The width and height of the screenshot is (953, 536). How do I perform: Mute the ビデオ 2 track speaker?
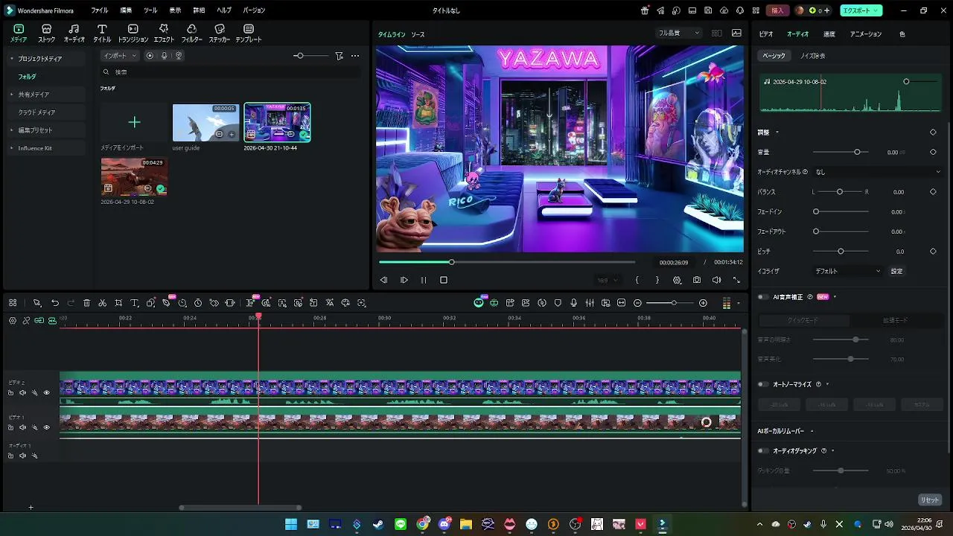22,392
